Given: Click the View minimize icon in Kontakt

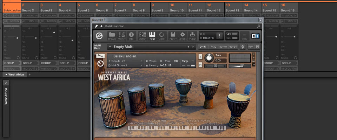Looking at the screenshot, I should point(245,36).
